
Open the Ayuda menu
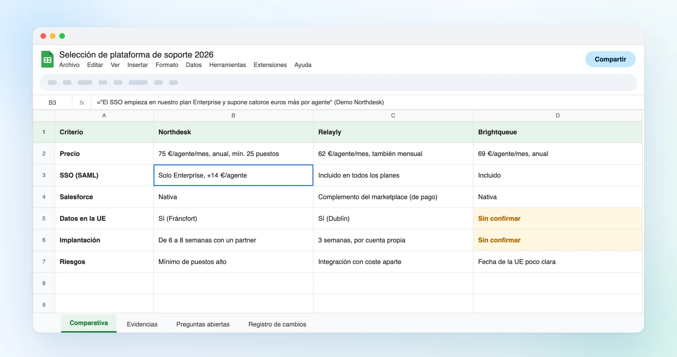tap(303, 65)
